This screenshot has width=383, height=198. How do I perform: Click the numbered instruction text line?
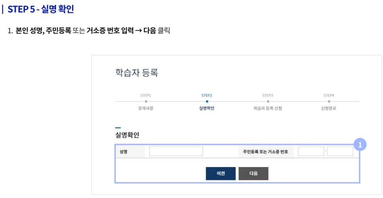tap(89, 31)
